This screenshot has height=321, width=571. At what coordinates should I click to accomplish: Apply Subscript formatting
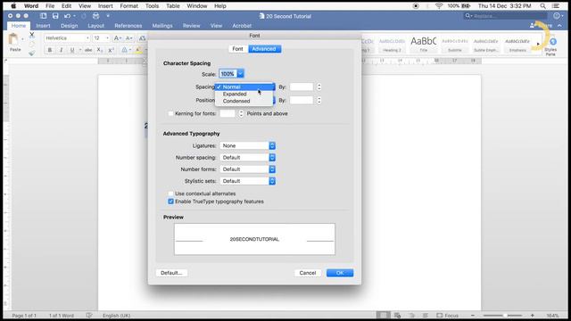coord(100,50)
